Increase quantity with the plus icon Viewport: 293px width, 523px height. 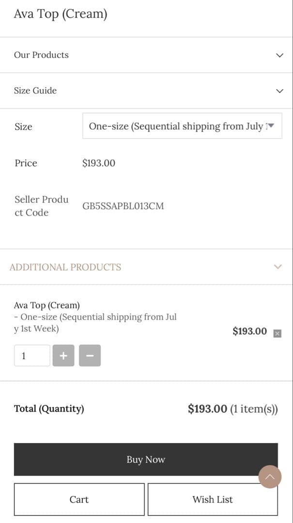(x=63, y=355)
